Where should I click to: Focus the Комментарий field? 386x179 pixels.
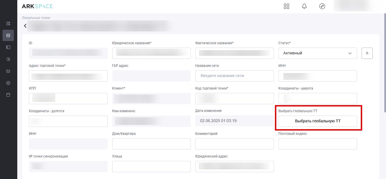coord(234,144)
